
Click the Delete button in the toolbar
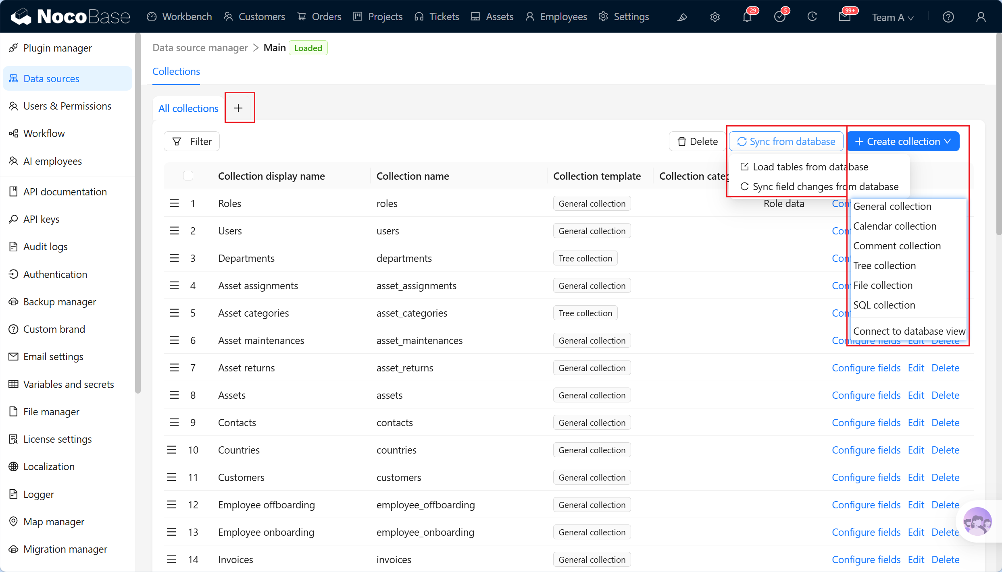point(698,141)
